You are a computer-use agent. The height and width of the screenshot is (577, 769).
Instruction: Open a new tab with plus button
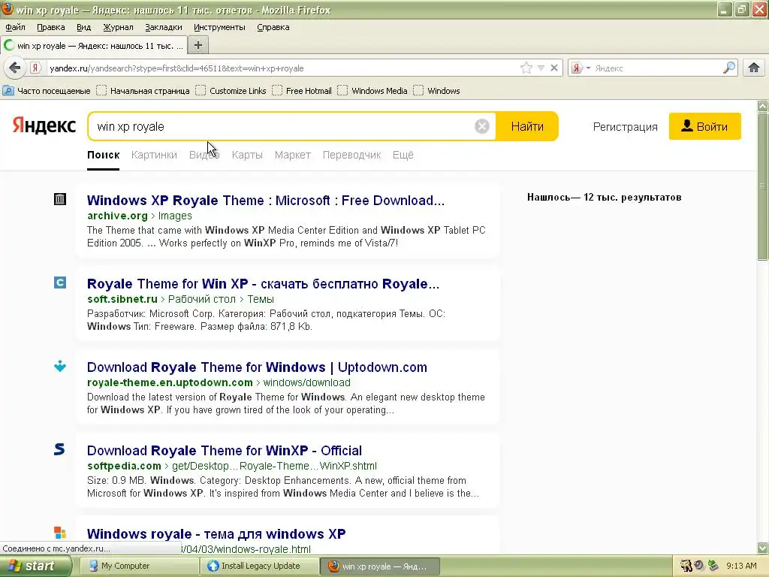click(198, 45)
